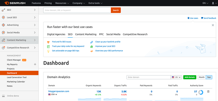This screenshot has width=218, height=101.
Task: Open the bloggerspassion.com domain link
Action: pos(59,91)
